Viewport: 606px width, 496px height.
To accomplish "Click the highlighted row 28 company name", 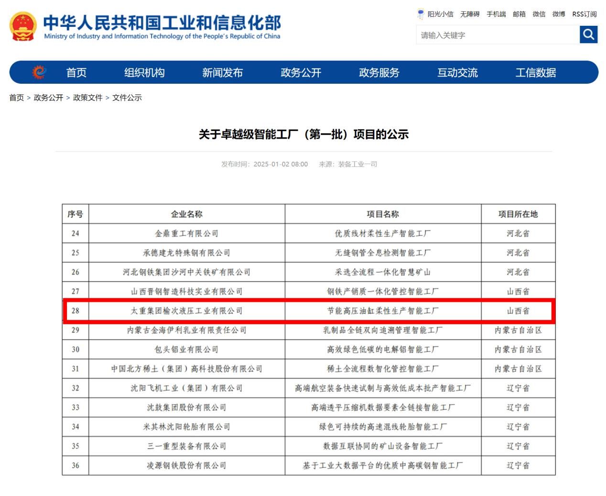I will (x=186, y=311).
